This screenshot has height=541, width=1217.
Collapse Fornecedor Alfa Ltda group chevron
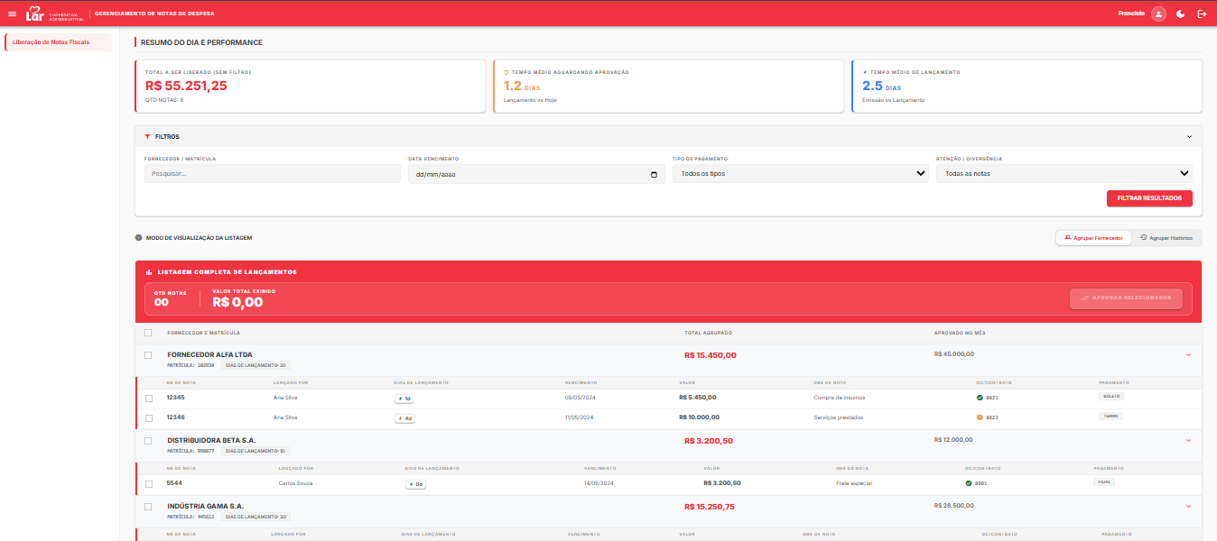tap(1188, 355)
